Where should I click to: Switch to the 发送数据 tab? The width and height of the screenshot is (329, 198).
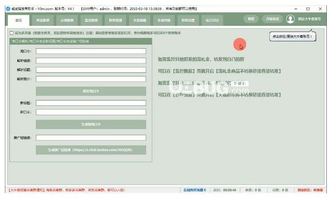(43, 21)
